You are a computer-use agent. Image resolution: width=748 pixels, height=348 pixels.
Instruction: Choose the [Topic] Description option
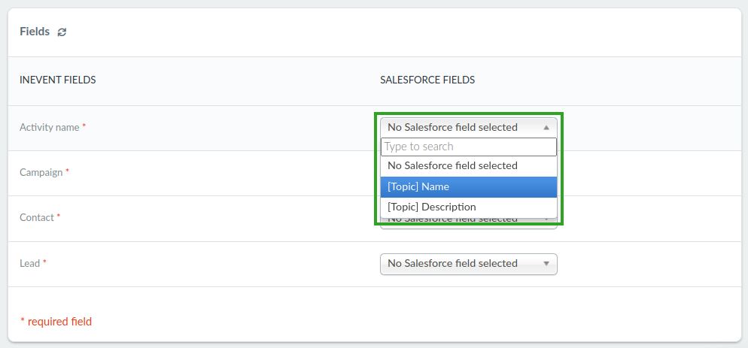[469, 207]
